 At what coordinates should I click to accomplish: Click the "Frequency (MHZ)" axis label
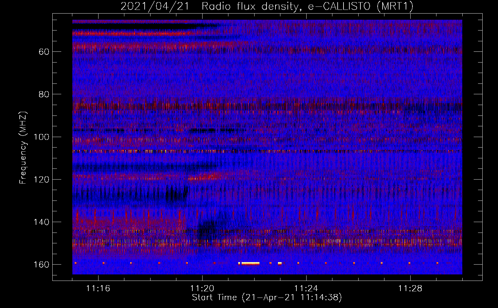coord(23,148)
